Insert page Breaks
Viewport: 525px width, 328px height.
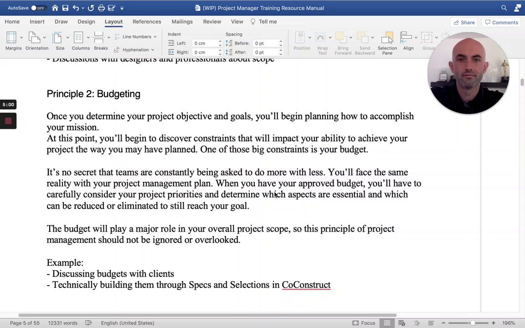click(101, 41)
